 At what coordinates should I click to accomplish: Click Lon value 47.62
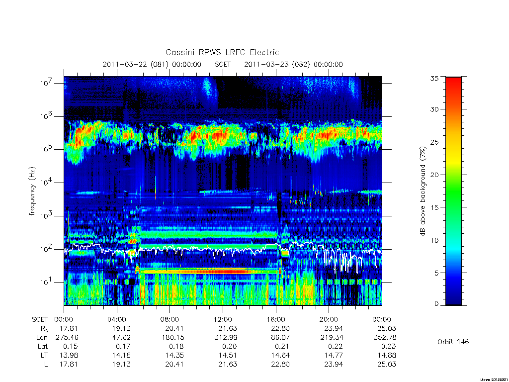point(121,338)
